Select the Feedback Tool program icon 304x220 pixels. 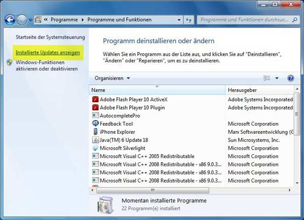point(95,124)
